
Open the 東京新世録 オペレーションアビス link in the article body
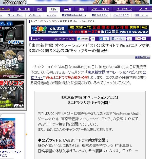pyautogui.click(x=112, y=72)
